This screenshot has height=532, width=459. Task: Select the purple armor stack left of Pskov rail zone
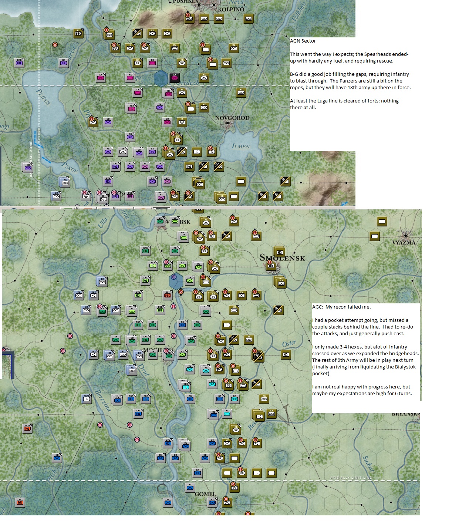[27, 168]
